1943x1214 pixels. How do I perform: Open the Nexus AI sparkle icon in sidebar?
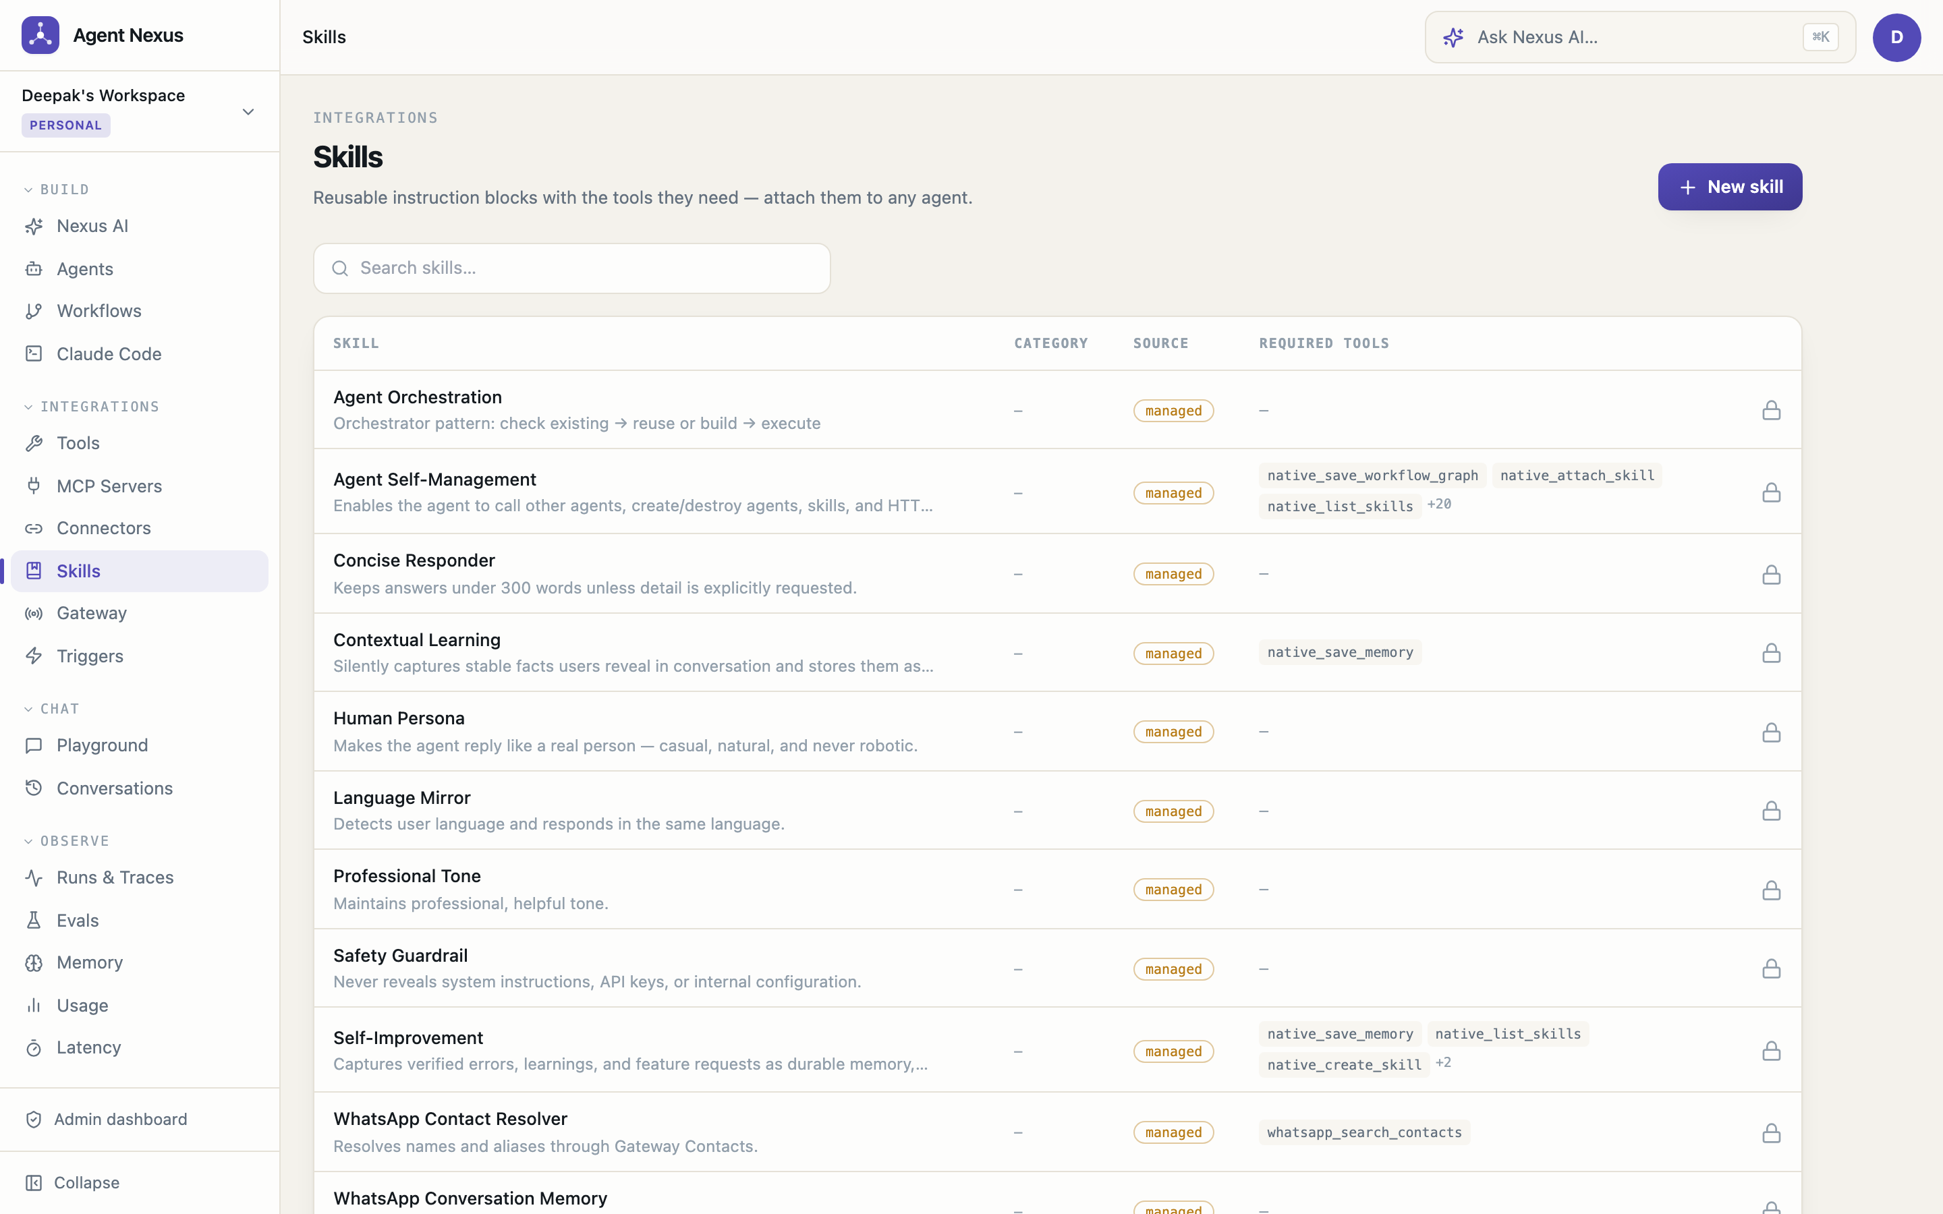(34, 227)
